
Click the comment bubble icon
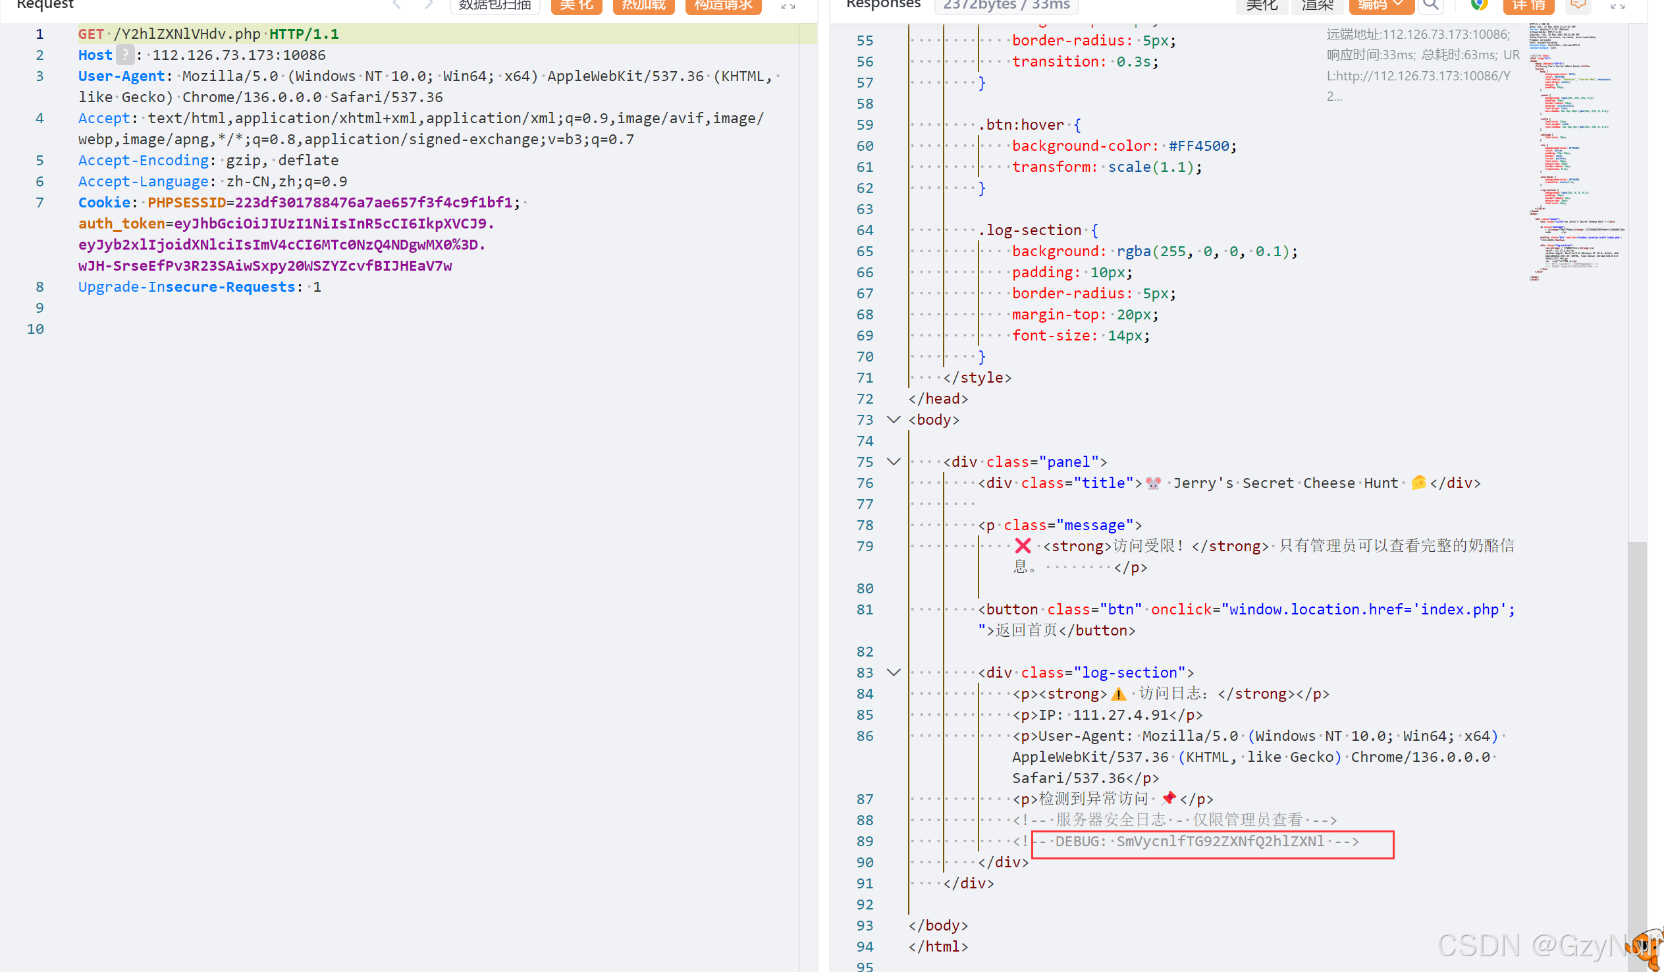1578,5
